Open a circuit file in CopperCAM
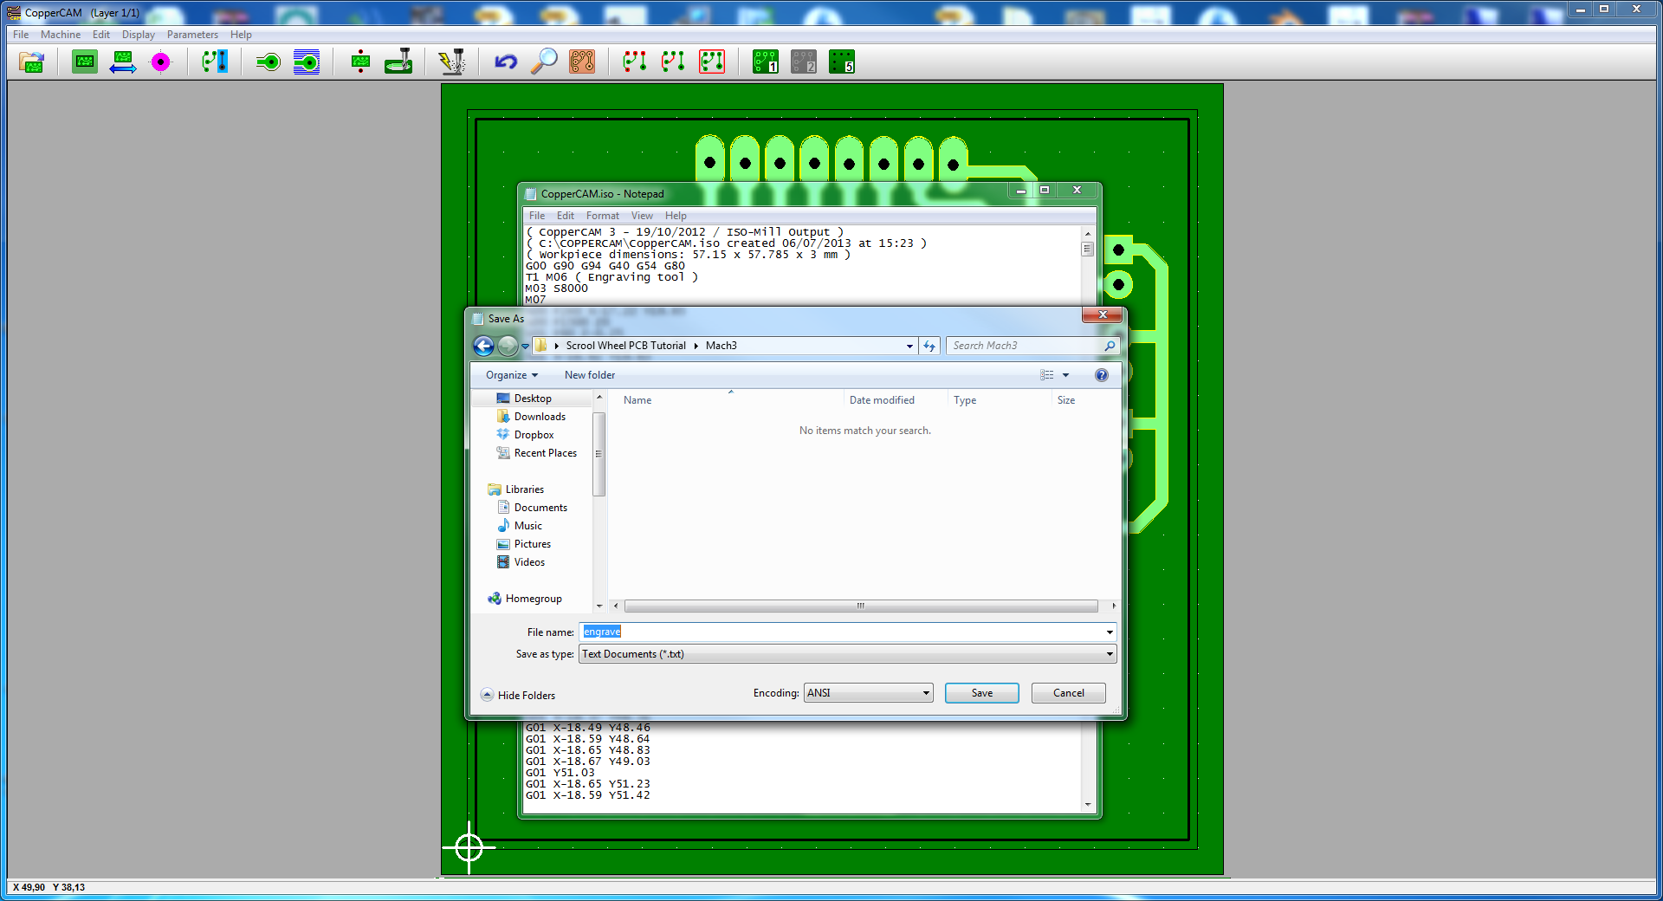 [x=31, y=62]
